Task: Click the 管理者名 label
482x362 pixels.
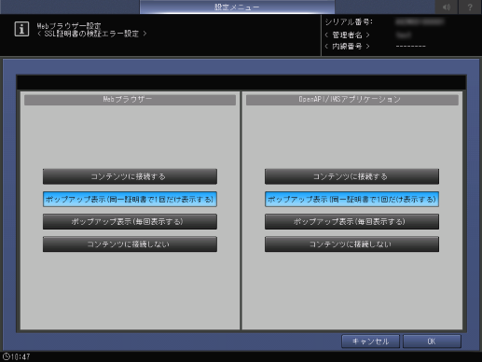Action: (x=347, y=35)
